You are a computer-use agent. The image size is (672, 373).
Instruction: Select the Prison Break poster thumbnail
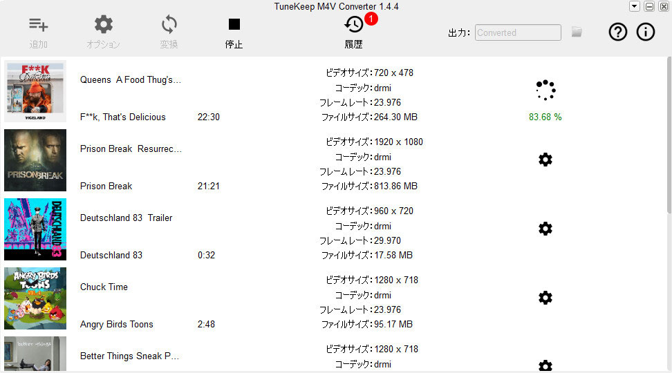point(35,160)
